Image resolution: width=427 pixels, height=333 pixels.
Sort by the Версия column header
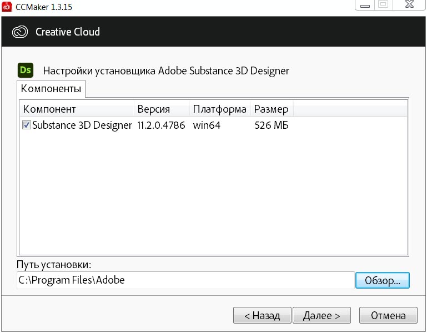point(162,109)
